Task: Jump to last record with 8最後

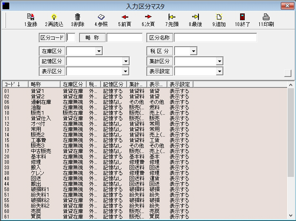Action: (x=195, y=17)
